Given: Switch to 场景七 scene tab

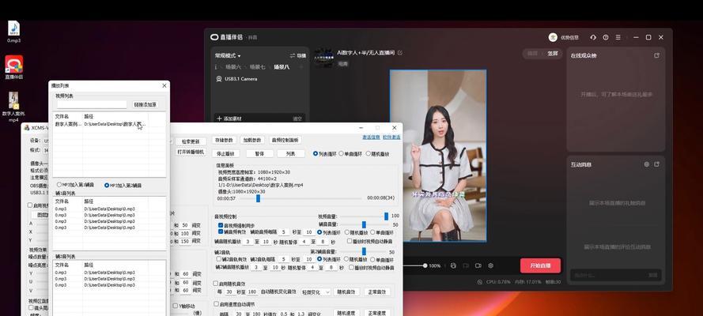Looking at the screenshot, I should pos(257,67).
